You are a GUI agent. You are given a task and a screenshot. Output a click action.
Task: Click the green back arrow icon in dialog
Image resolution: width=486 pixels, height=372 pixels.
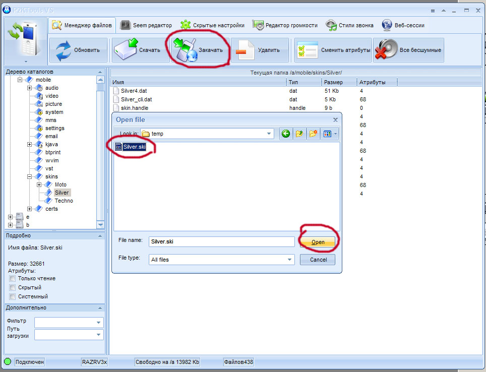pyautogui.click(x=286, y=134)
